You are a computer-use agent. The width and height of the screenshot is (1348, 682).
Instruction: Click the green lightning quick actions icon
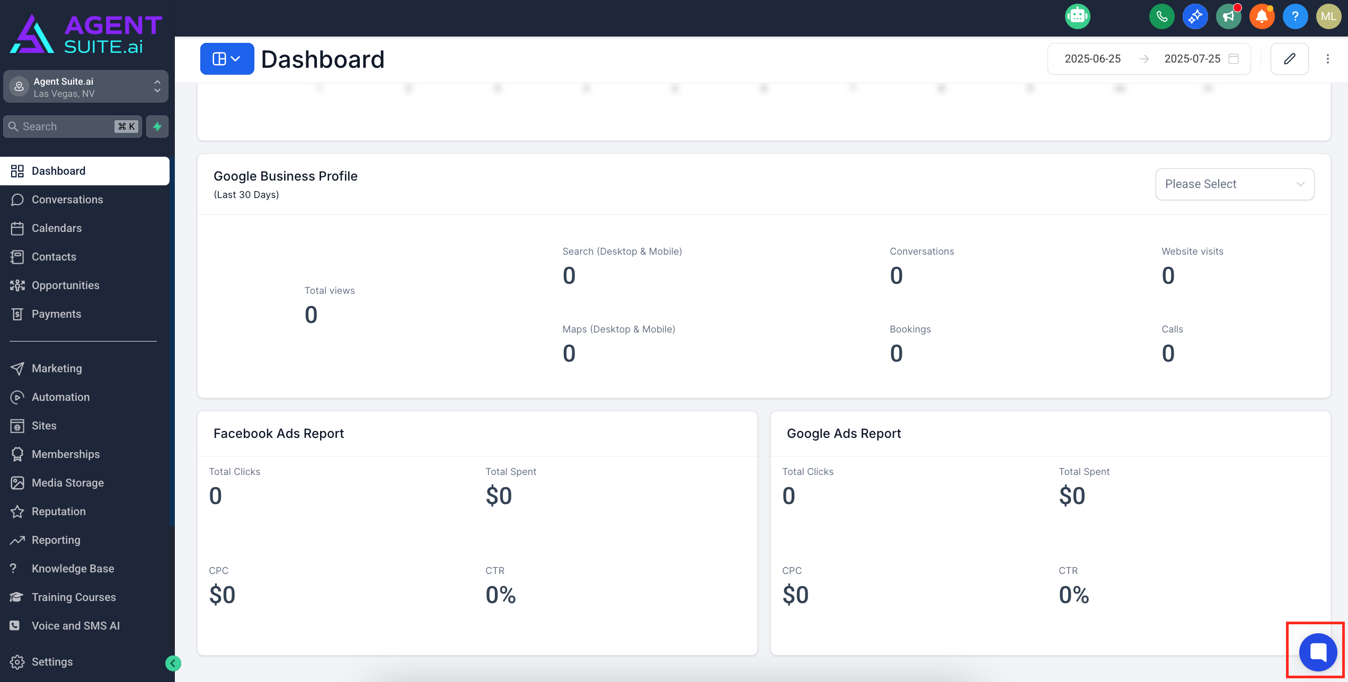point(157,127)
